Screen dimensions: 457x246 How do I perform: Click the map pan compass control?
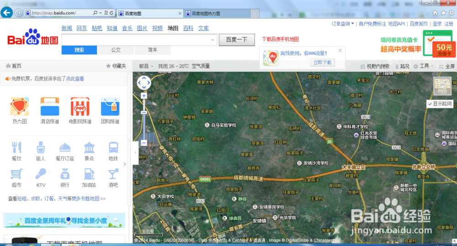pos(144,83)
